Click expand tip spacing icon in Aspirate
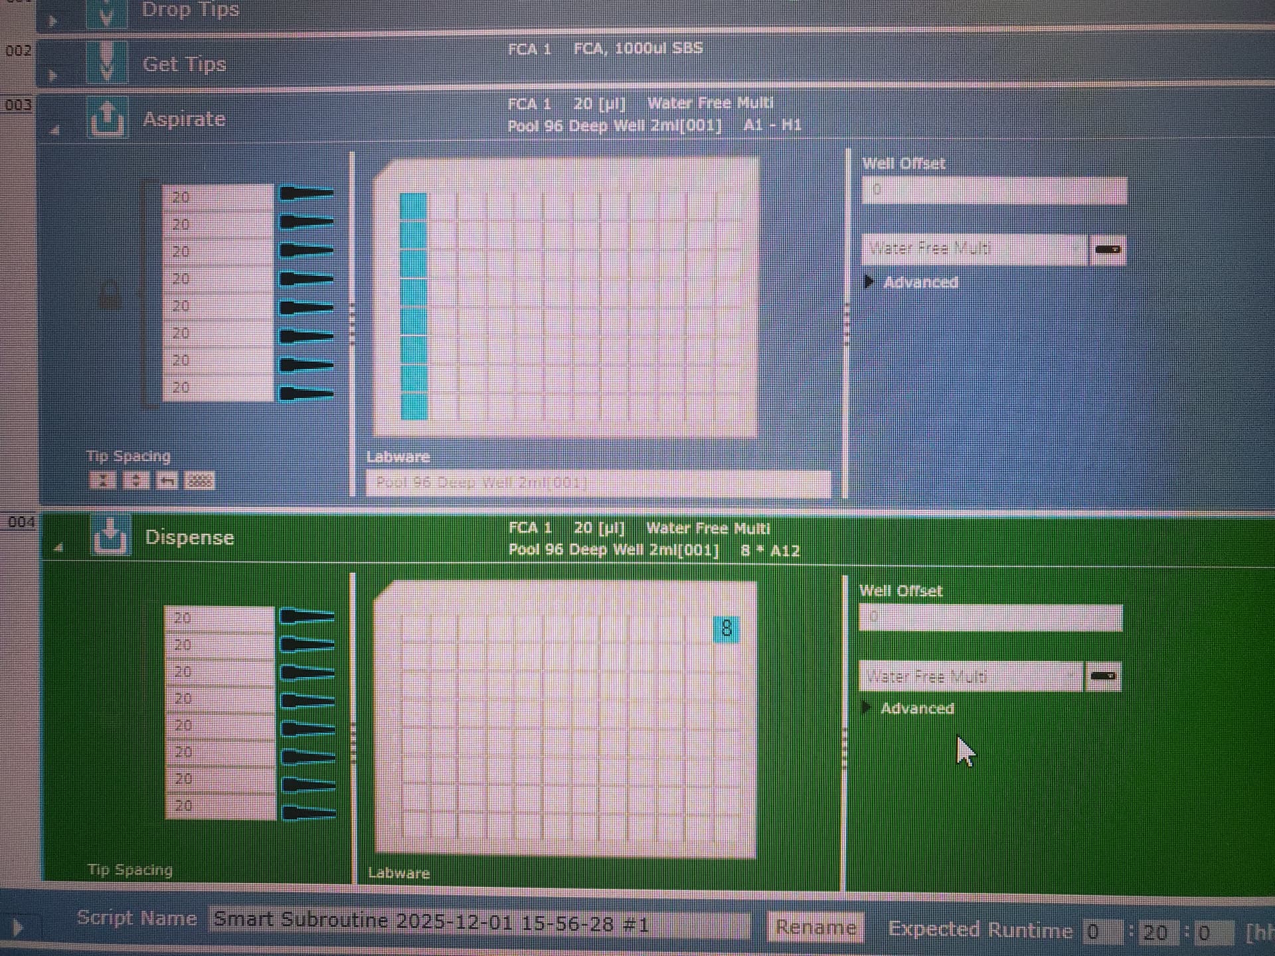This screenshot has height=956, width=1275. (x=135, y=480)
